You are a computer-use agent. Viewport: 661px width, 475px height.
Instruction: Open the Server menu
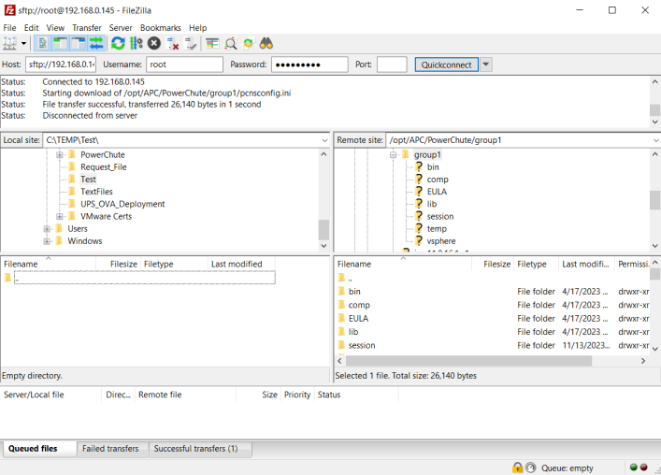(x=121, y=28)
